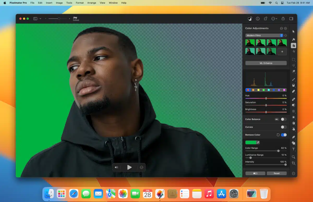Screen dimensions: 313x202
Task: Choose the Arrange arrow tool
Action: (293, 32)
